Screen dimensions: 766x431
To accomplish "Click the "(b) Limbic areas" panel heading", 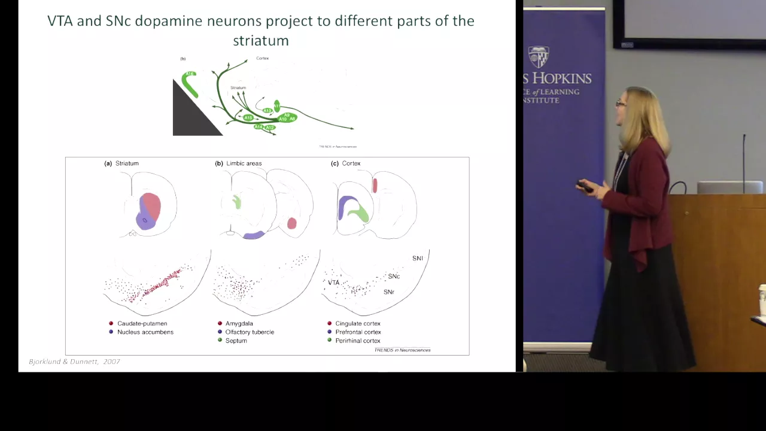I will point(238,163).
